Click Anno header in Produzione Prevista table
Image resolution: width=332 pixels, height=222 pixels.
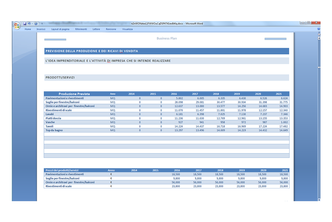coord(113,94)
